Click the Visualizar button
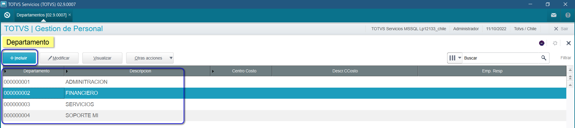This screenshot has height=128, width=575. (102, 58)
